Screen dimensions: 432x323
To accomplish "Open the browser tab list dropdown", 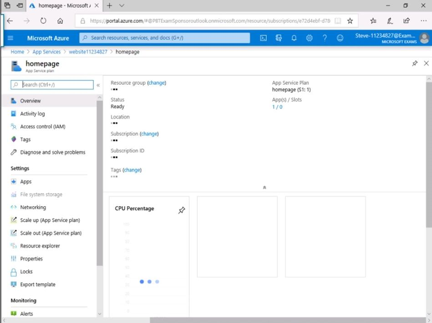I will coord(122,6).
